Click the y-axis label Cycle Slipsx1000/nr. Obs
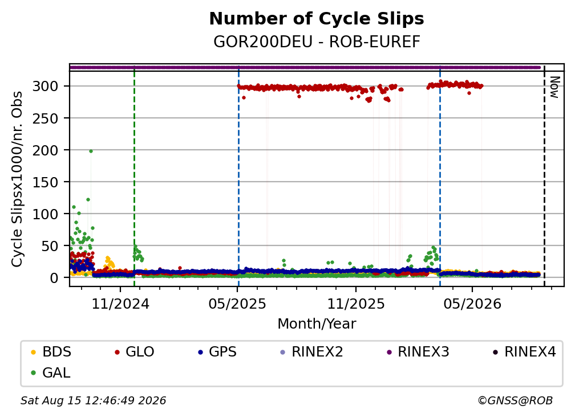The image size is (575, 418). point(17,179)
